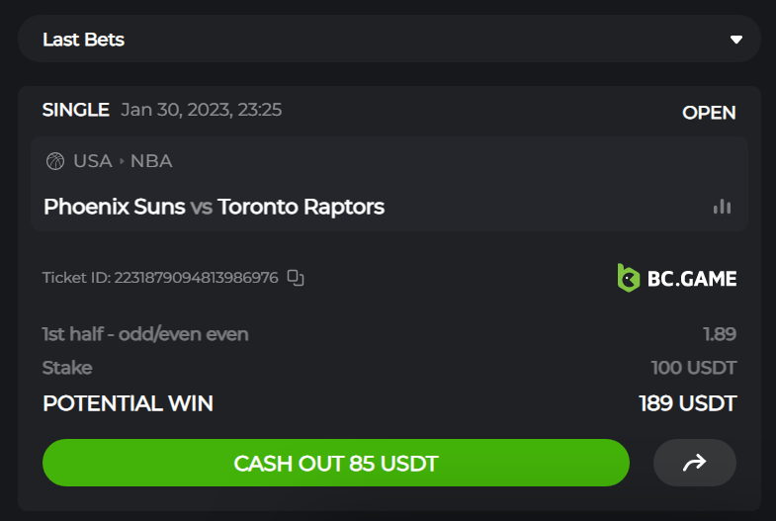Click the basketball sport icon
776x521 pixels.
54,161
